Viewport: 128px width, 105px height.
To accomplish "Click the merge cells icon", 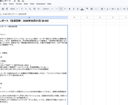I will (x=96, y=9).
